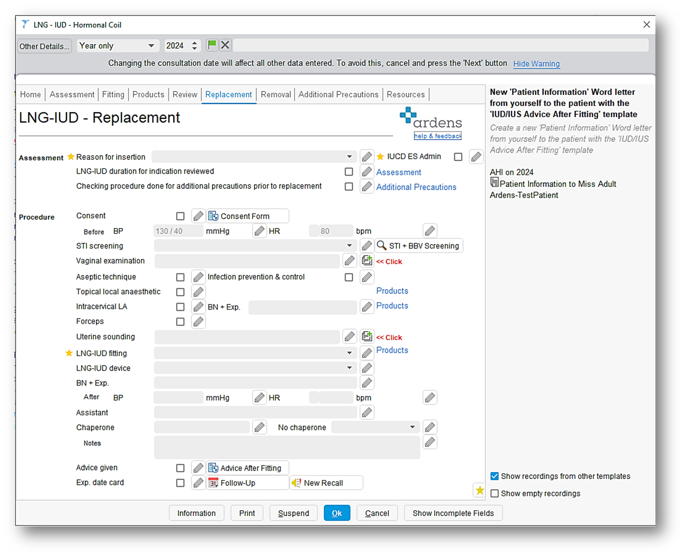This screenshot has height=556, width=685.
Task: Click pencil icon next to IUCD ES Admin checkbox
Action: 476,157
